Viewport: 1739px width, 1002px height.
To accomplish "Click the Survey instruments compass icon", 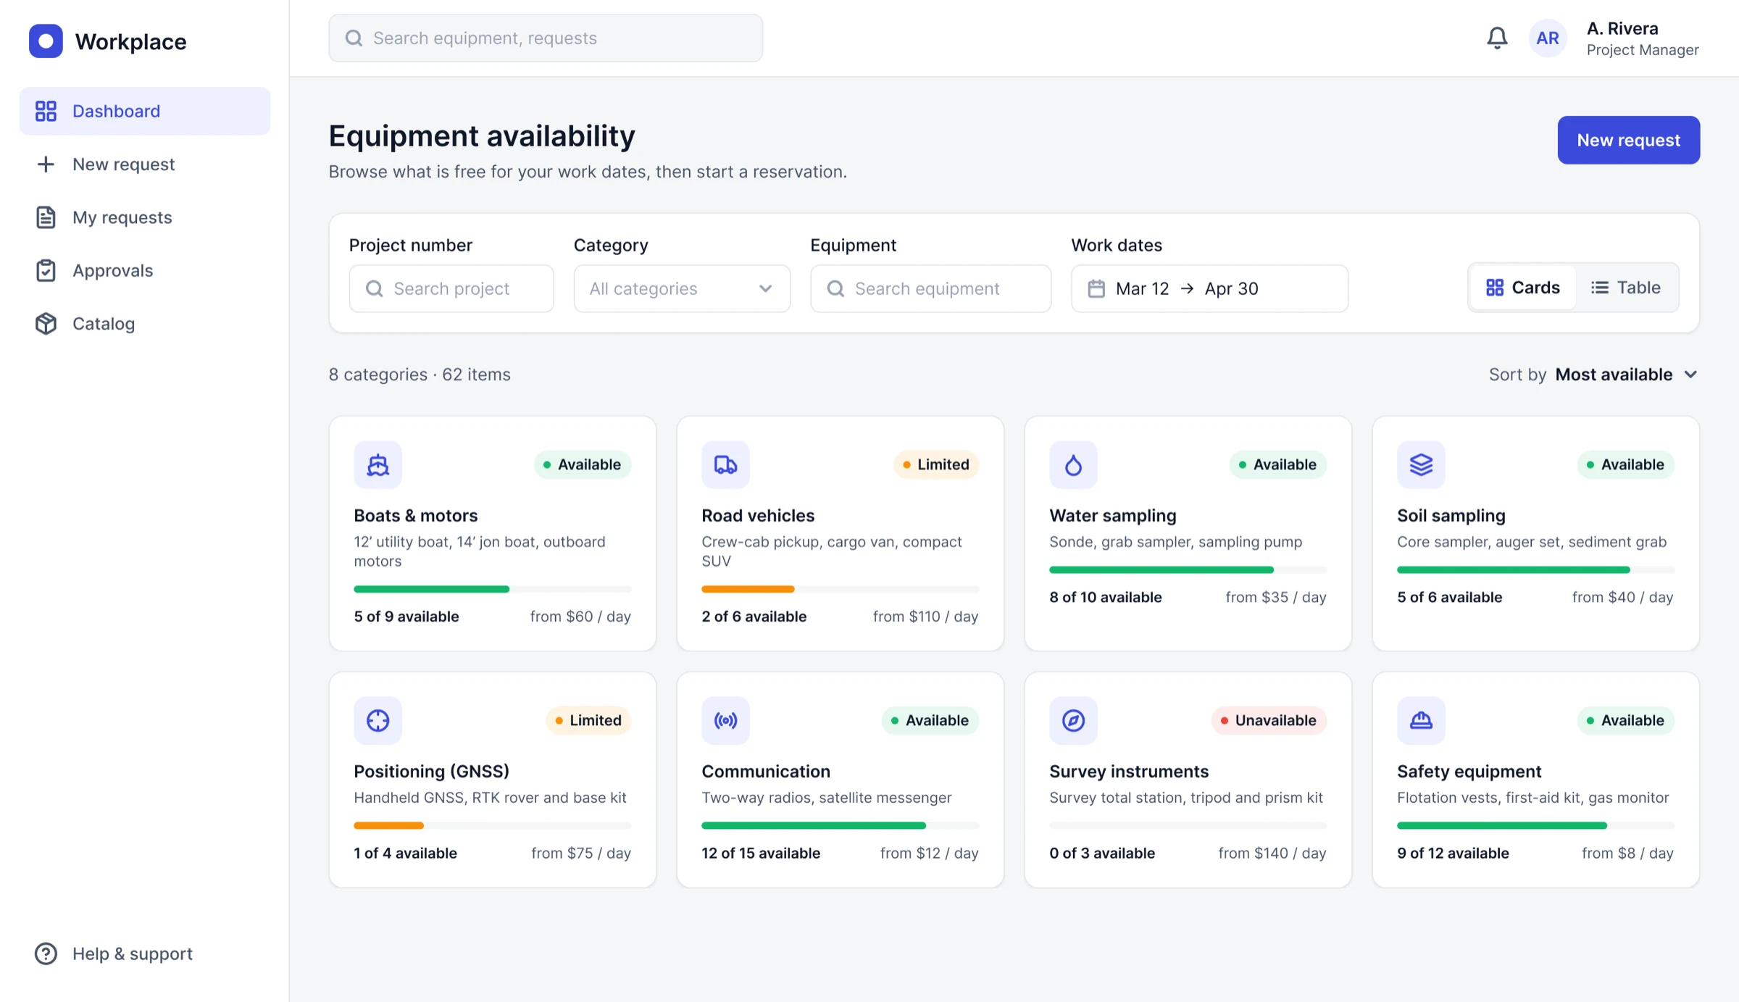I will [x=1073, y=720].
